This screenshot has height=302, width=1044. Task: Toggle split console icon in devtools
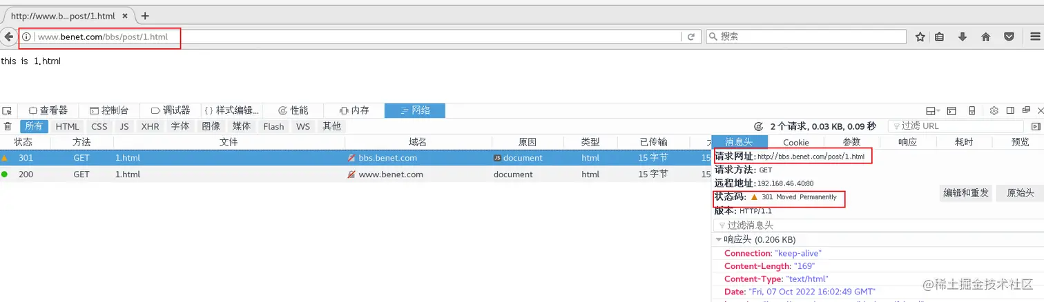[951, 110]
